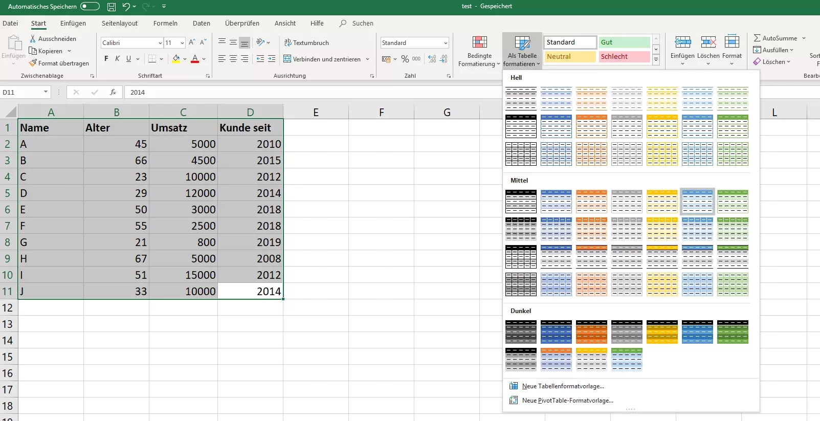Toggle bold formatting (F)

[106, 59]
